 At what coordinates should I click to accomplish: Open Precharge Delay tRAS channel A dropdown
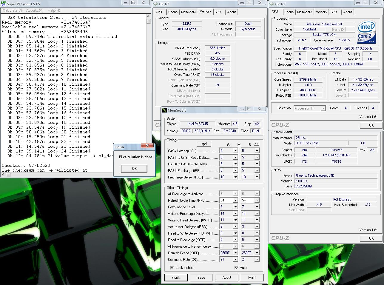pyautogui.click(x=235, y=177)
